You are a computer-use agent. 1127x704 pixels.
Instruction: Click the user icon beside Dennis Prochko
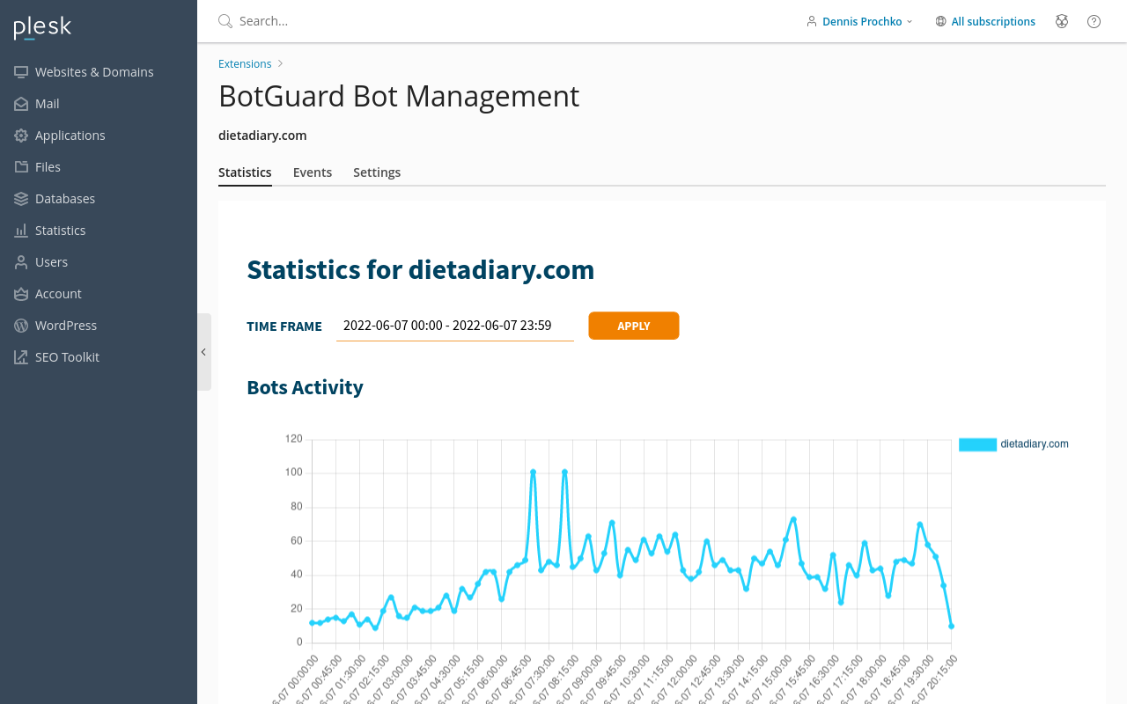coord(812,21)
